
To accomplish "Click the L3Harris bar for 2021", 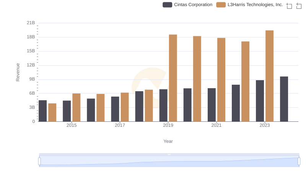I will click(x=221, y=80).
